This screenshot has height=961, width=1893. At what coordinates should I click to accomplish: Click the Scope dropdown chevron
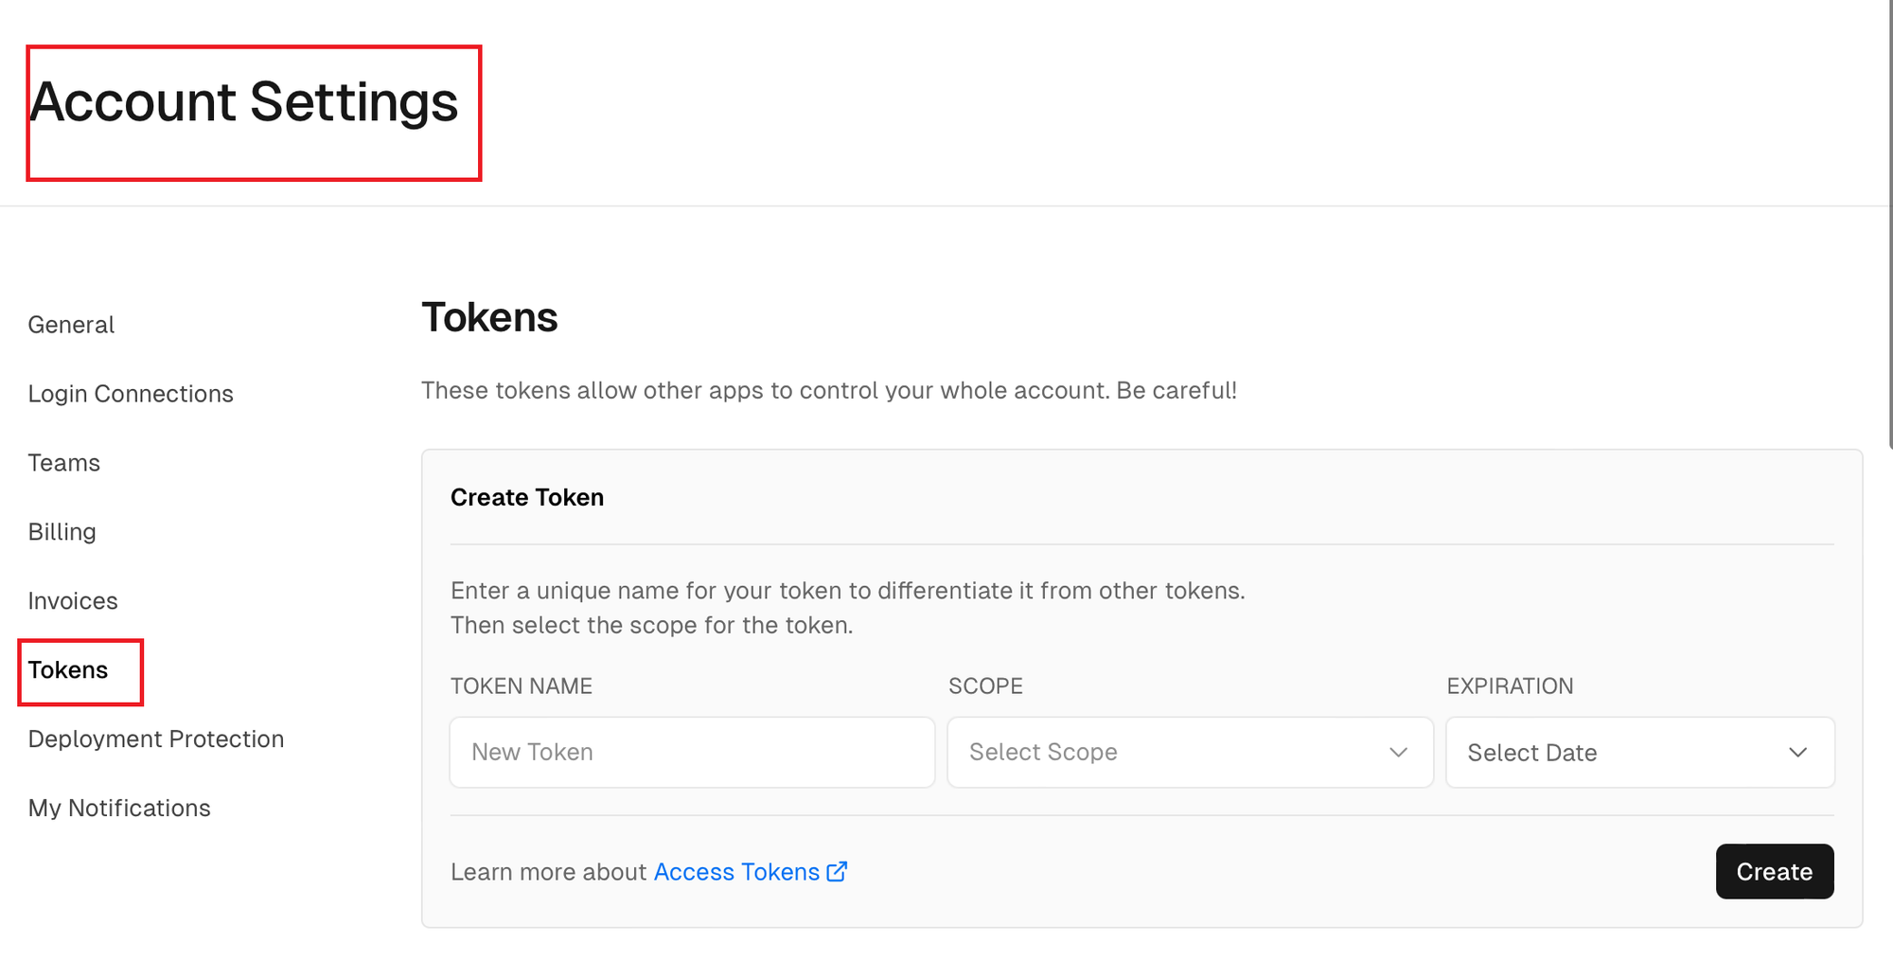(x=1398, y=753)
